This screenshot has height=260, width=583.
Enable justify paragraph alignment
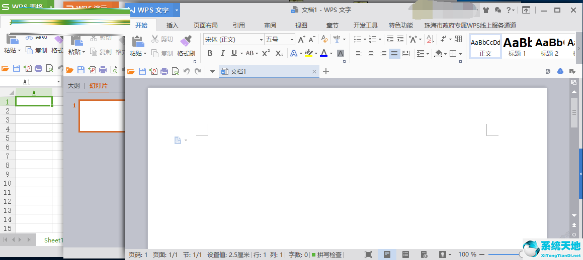(394, 54)
